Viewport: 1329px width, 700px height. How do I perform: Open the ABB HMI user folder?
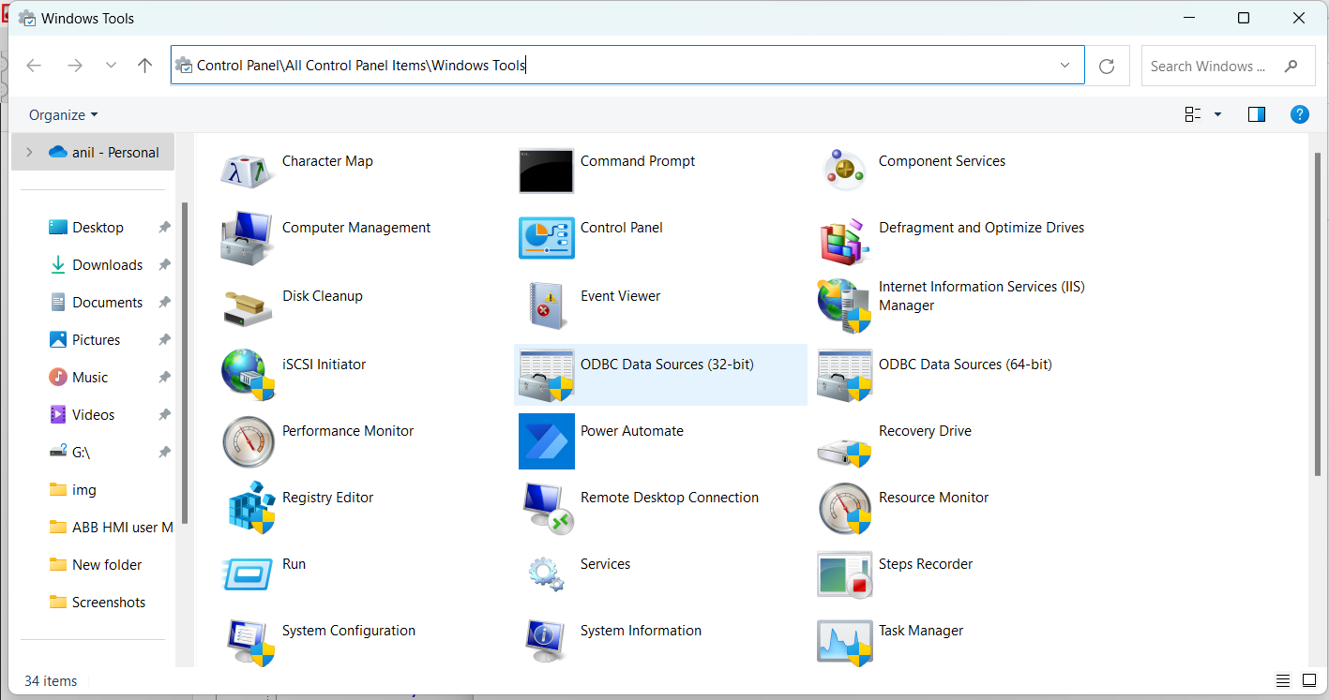click(111, 527)
